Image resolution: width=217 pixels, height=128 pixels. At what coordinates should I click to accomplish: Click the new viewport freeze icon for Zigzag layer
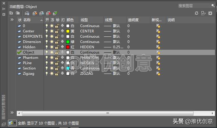coord(158,74)
